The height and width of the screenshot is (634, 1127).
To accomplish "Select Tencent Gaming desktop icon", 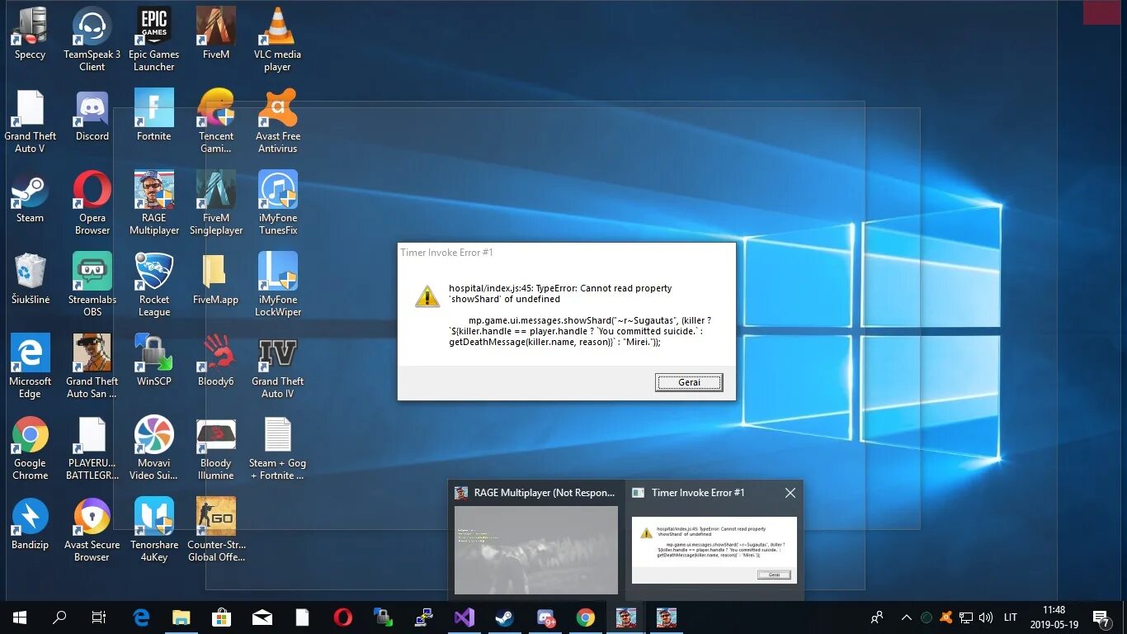I will click(x=216, y=121).
